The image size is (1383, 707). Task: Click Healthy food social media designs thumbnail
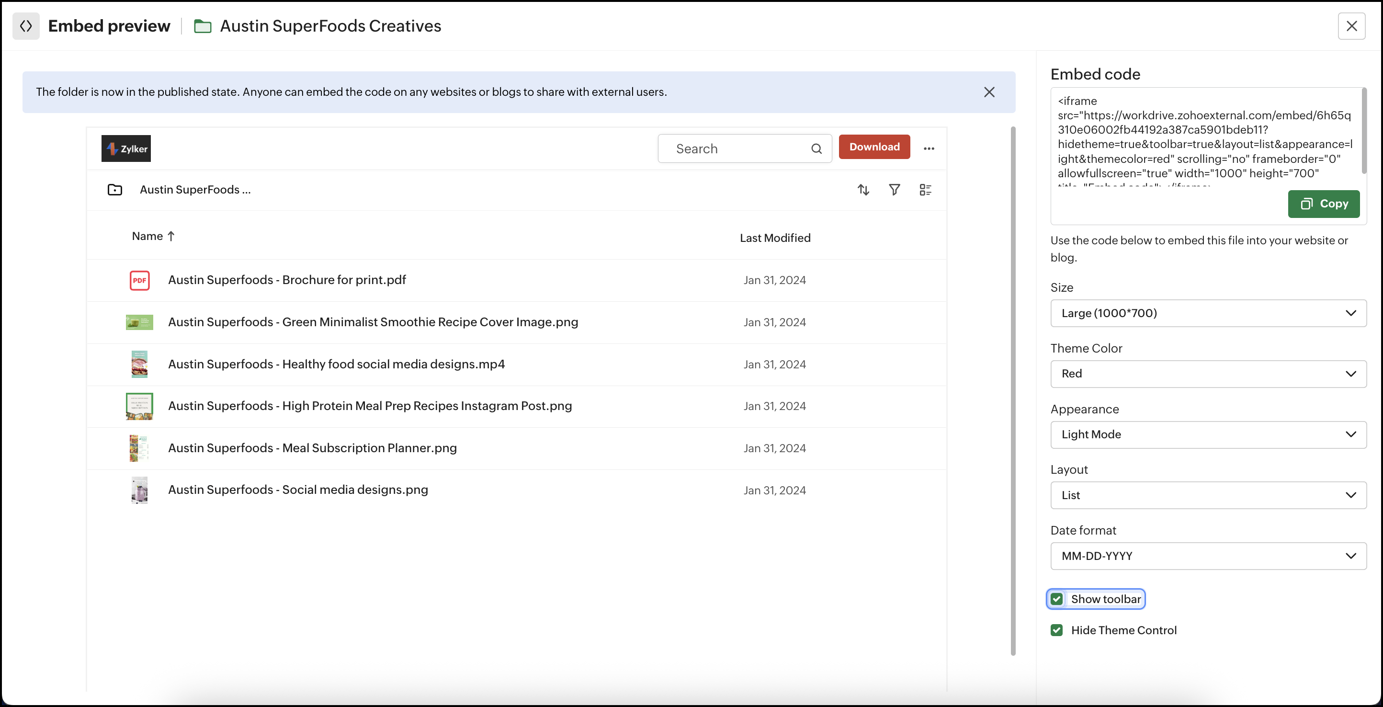coord(139,364)
